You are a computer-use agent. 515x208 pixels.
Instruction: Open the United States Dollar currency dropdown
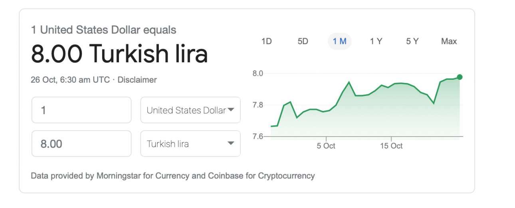pos(190,110)
